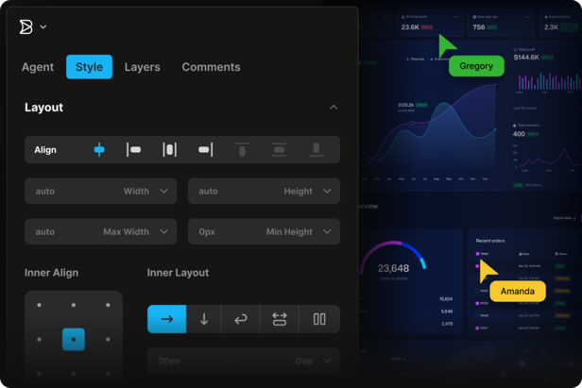
Task: Switch to the Layers tab
Action: click(x=142, y=67)
